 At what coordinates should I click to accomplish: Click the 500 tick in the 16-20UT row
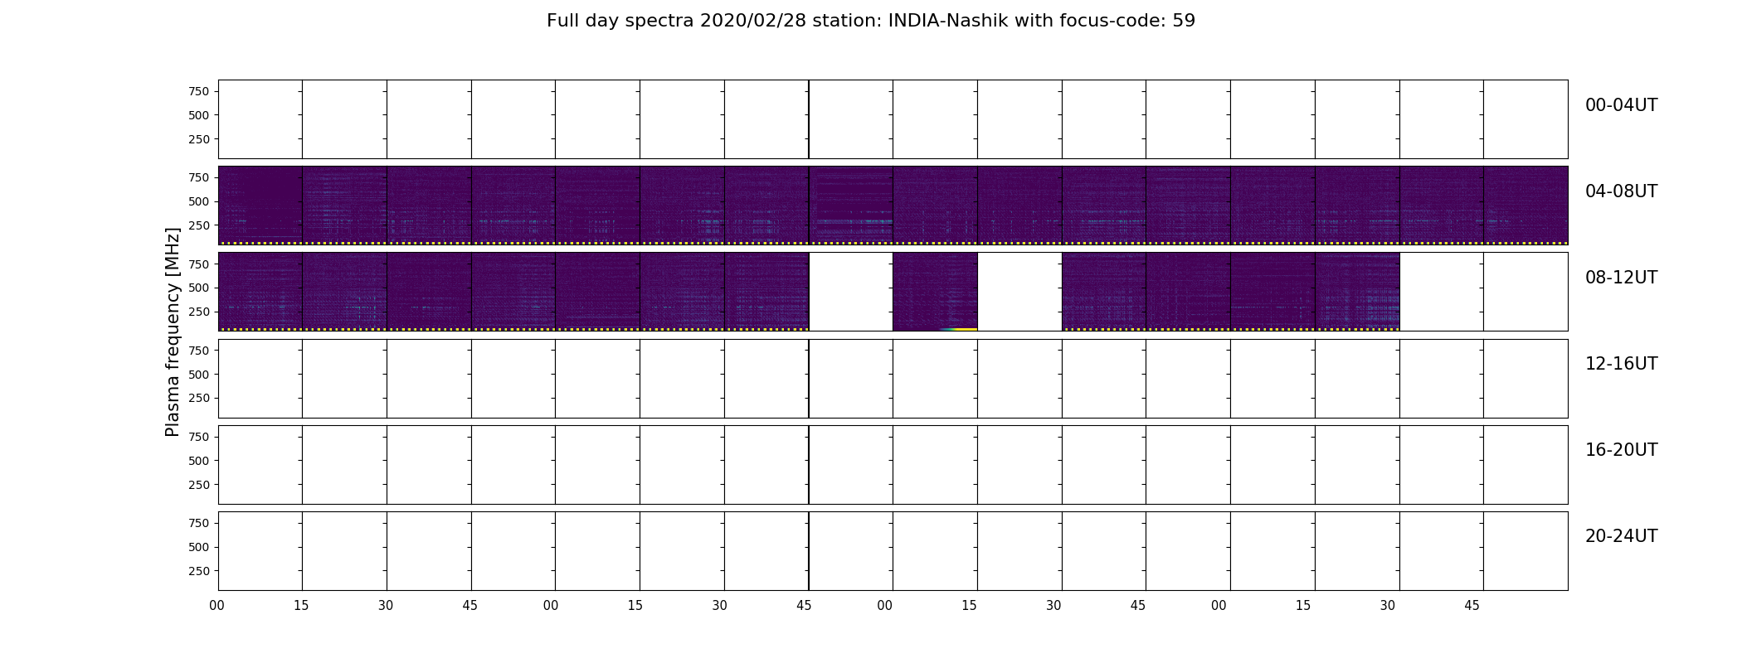coord(199,461)
